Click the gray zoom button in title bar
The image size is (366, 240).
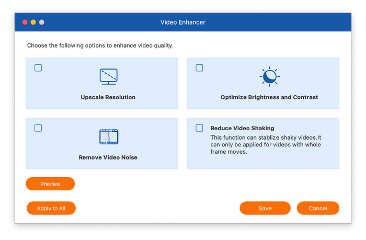point(42,22)
